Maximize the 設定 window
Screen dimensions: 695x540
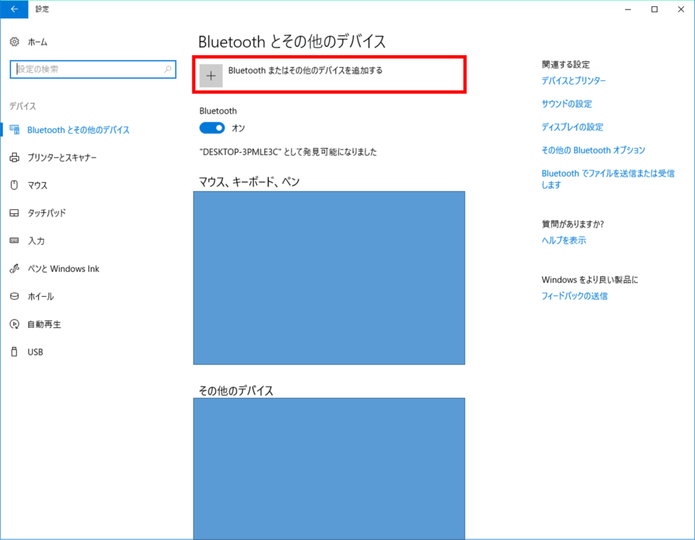654,9
